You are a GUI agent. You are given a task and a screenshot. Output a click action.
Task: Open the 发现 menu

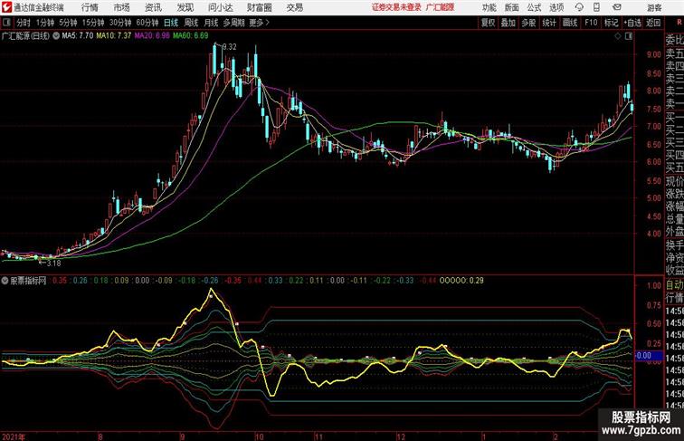[185, 7]
